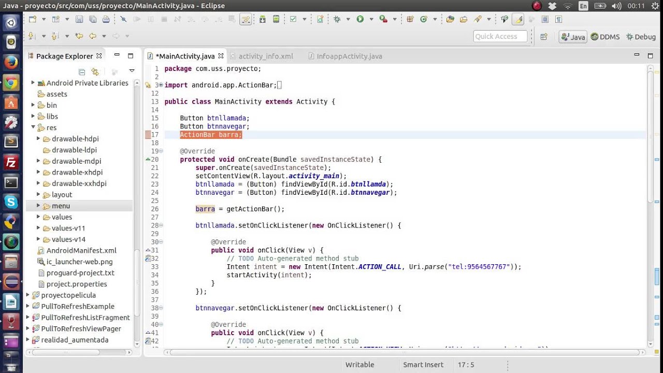Open FileZilla from the Ubuntu launcher
The height and width of the screenshot is (373, 663).
(x=11, y=163)
